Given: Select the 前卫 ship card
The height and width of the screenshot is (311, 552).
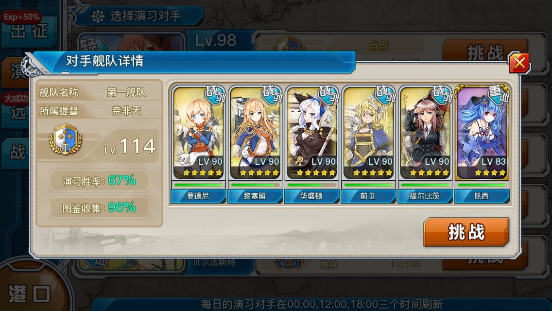Looking at the screenshot, I should [x=368, y=144].
